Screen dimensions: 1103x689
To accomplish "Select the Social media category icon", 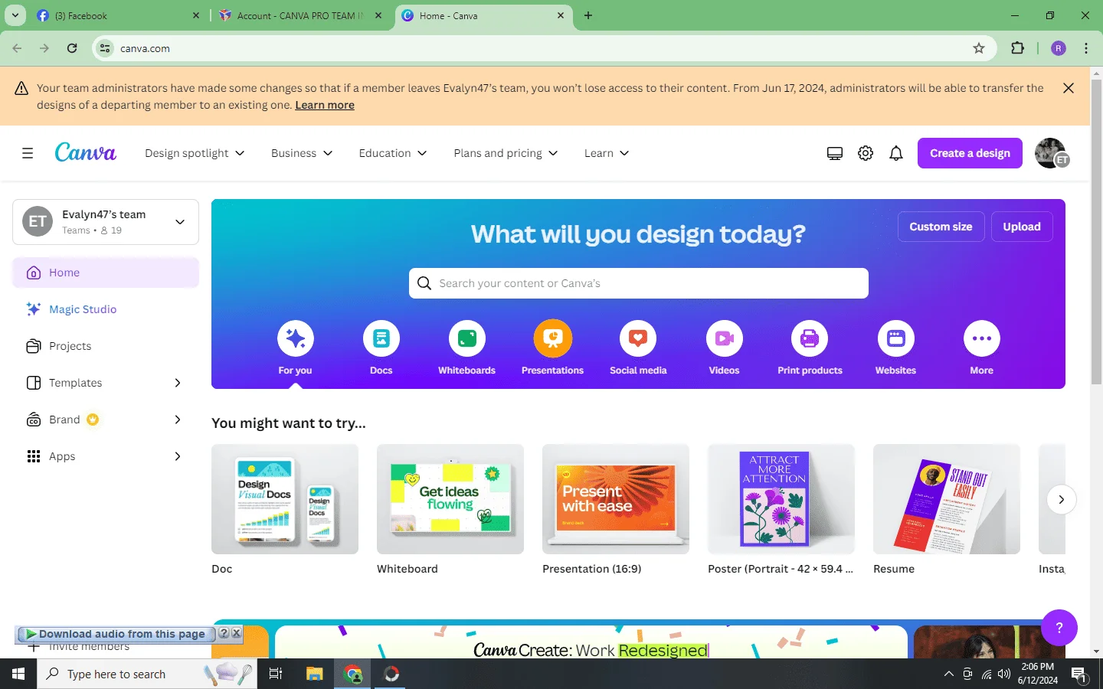I will [638, 338].
